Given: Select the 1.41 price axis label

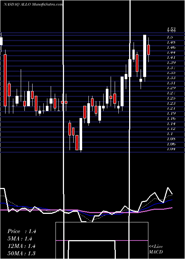Looking at the screenshot, I should tap(171, 57).
